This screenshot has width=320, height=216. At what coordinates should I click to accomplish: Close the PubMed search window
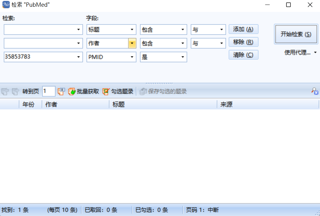coord(310,5)
